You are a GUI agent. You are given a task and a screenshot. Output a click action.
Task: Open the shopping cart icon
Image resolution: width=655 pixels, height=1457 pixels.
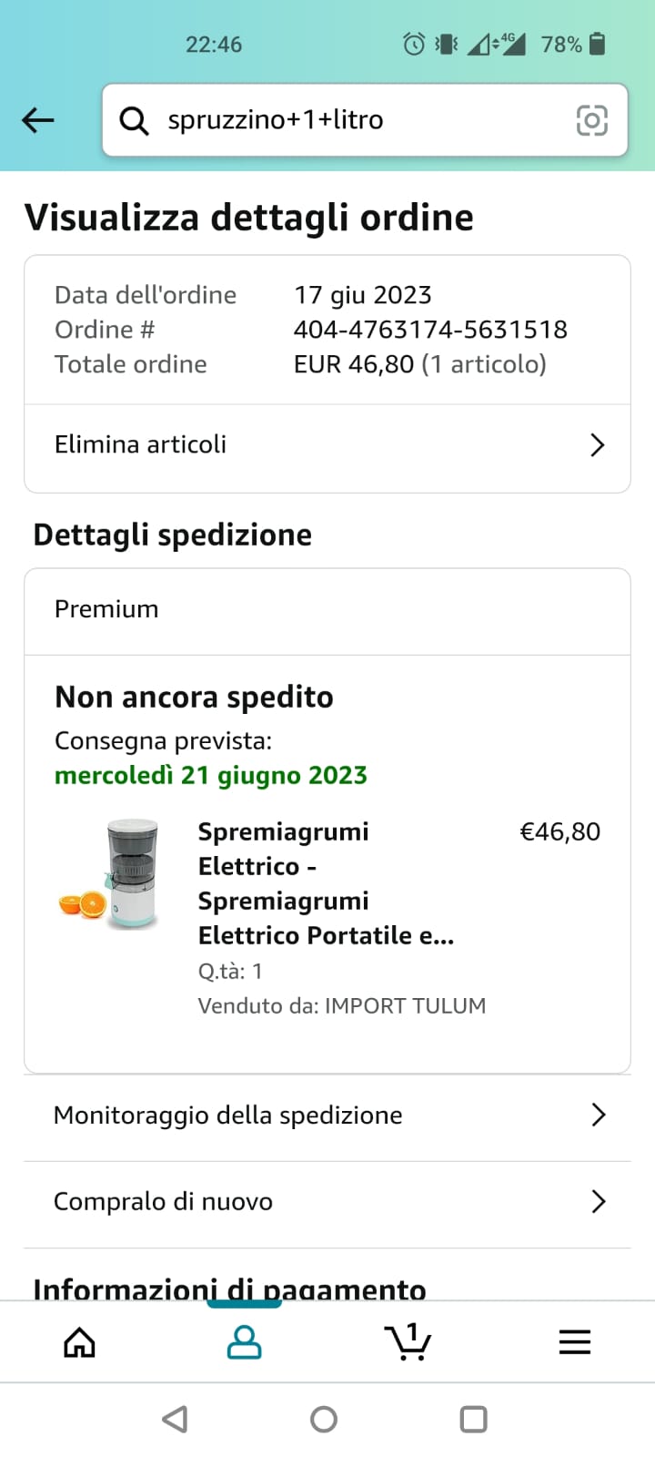coord(408,1341)
